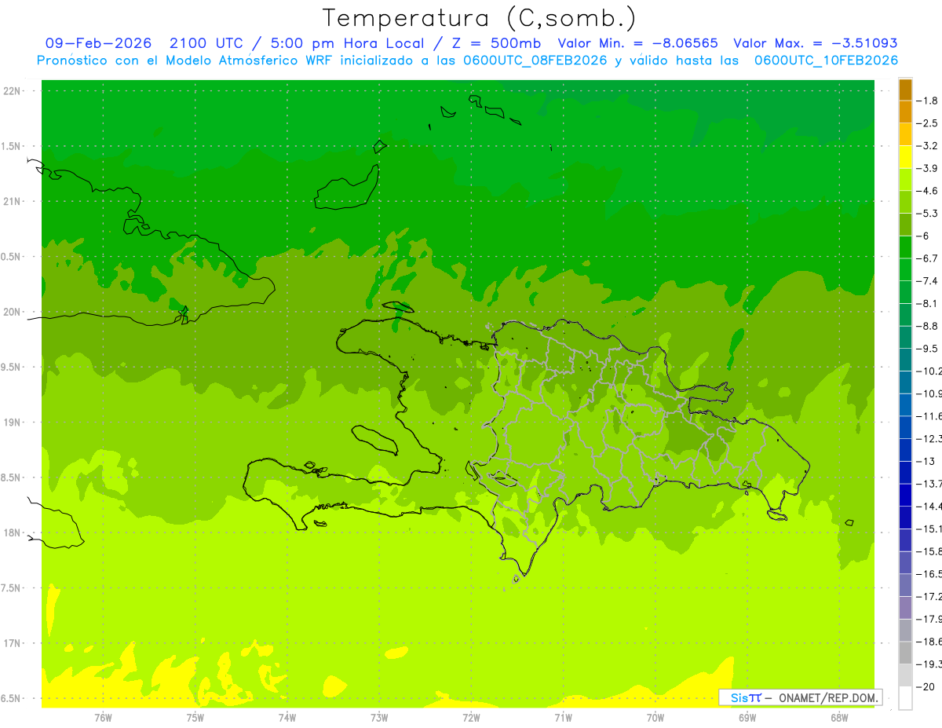Click the '-13' colorbar value
This screenshot has width=942, height=728.
925,461
